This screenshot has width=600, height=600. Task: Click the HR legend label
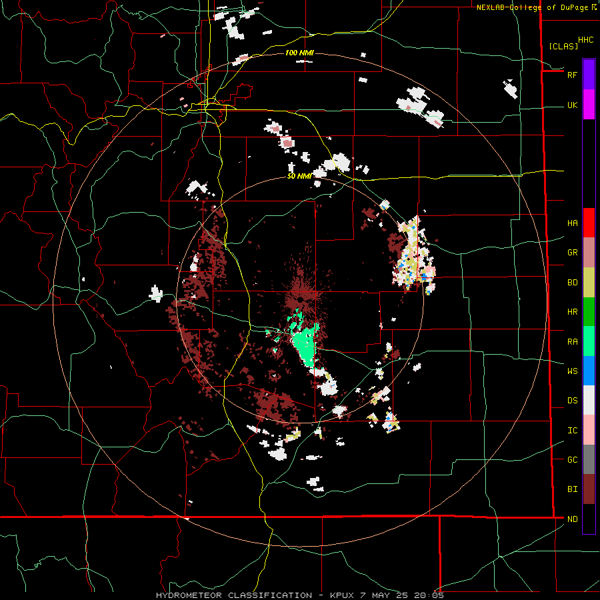[572, 312]
